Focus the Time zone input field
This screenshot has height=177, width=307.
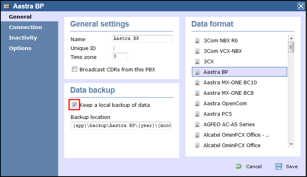coord(120,56)
